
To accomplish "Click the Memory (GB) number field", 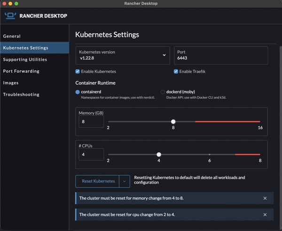I will pos(91,122).
